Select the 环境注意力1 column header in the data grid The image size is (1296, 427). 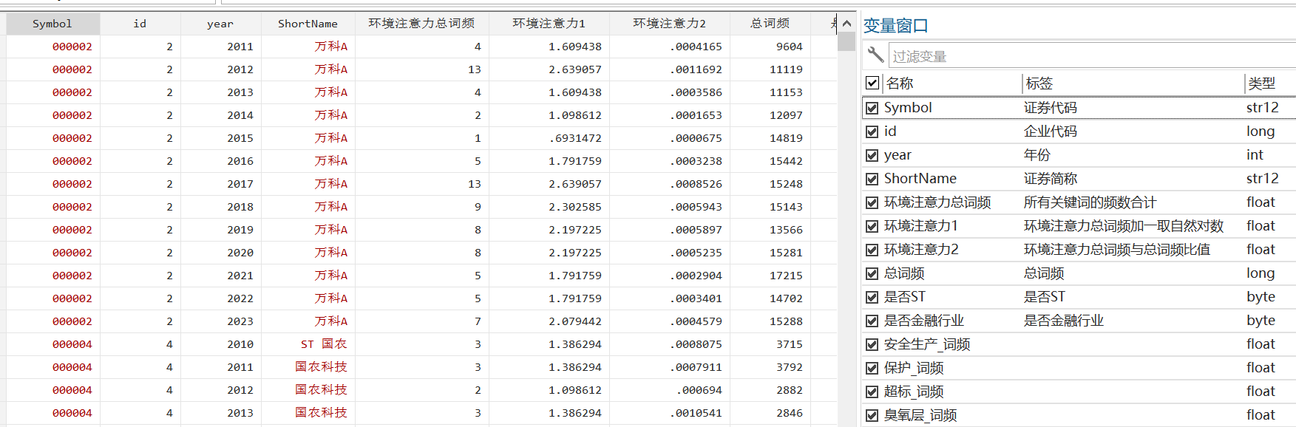pos(549,24)
